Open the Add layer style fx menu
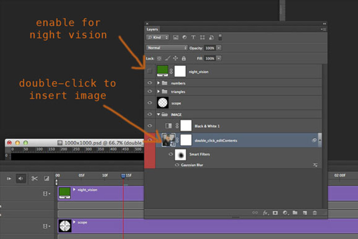The width and height of the screenshot is (358, 239). [265, 212]
